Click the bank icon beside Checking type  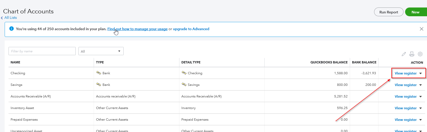[99, 73]
